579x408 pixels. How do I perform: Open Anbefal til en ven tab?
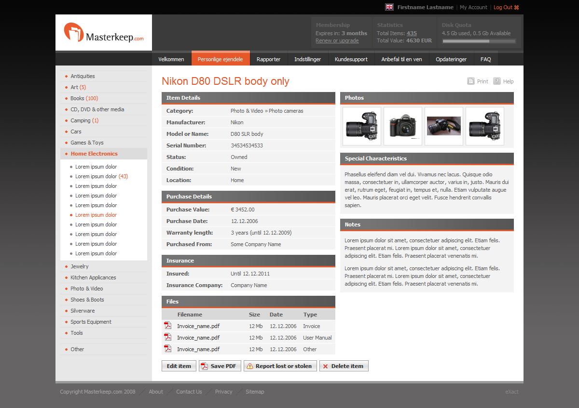pyautogui.click(x=401, y=59)
